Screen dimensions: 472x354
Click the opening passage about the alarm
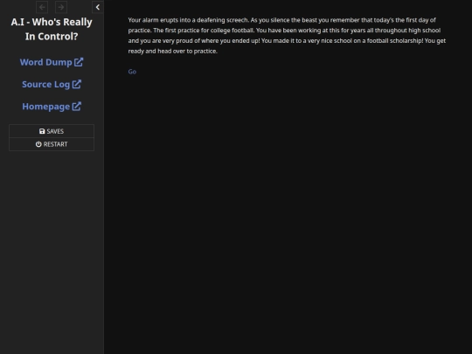coord(287,36)
